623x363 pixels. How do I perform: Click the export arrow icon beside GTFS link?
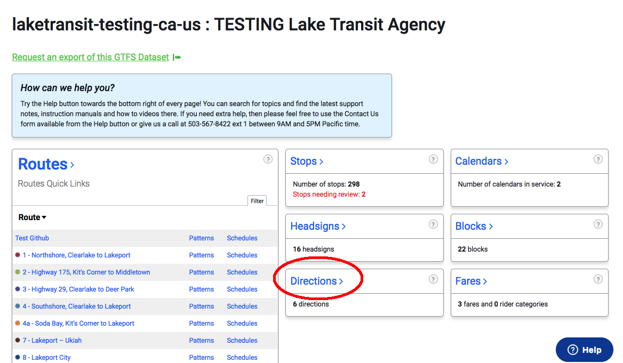coord(177,57)
